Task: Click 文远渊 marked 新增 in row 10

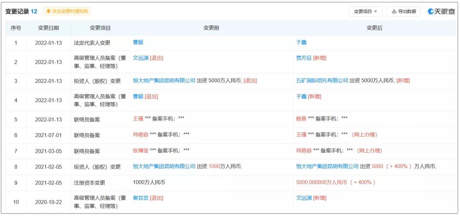Action: [304, 198]
